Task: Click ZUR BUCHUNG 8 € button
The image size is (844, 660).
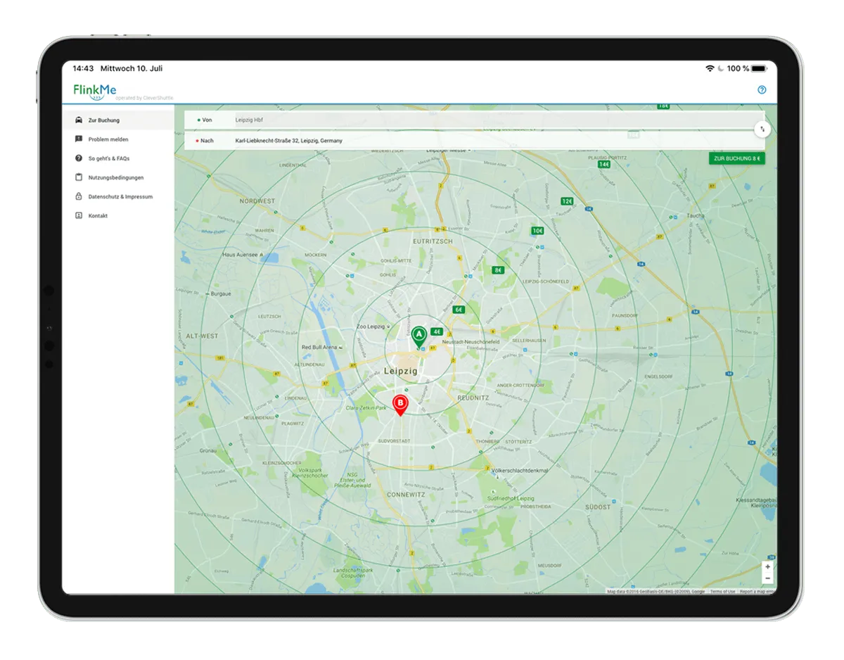Action: [736, 158]
